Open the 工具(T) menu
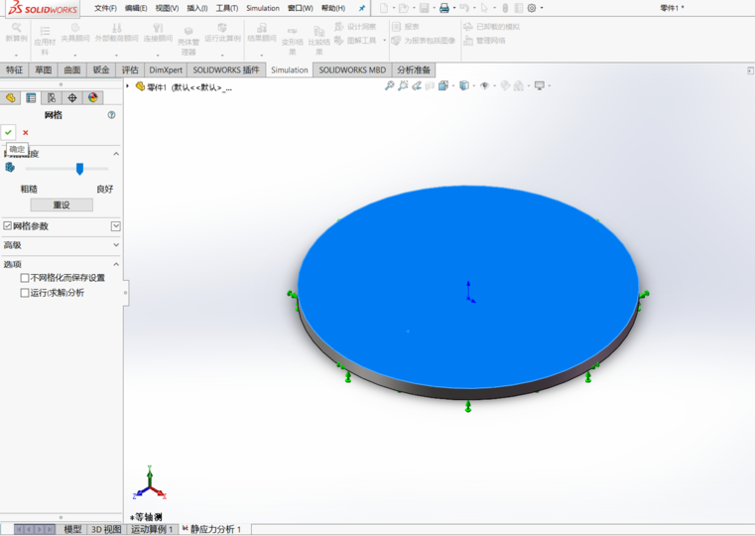 227,8
